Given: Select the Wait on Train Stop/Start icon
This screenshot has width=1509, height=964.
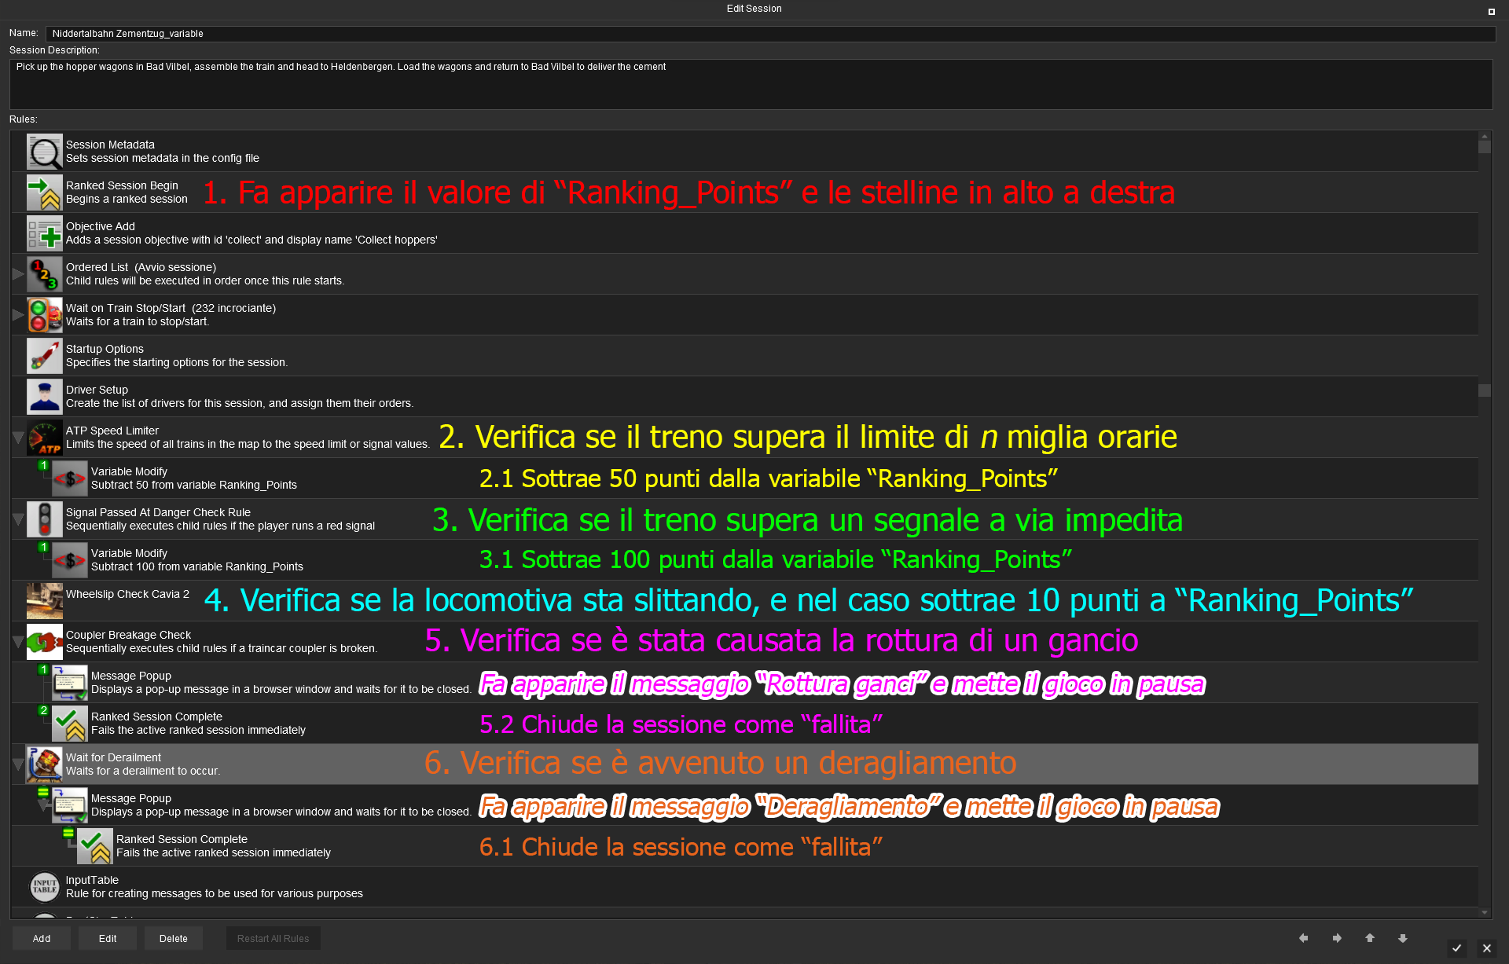Looking at the screenshot, I should (x=44, y=315).
